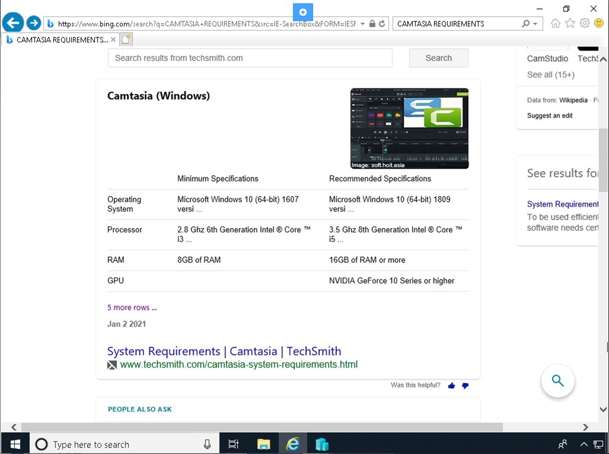Go forward with the browser Forward arrow
The width and height of the screenshot is (609, 454).
pos(34,23)
